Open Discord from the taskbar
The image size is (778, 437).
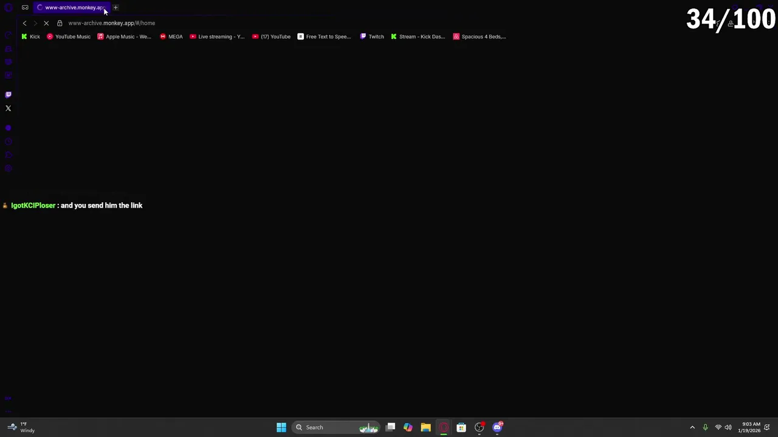pos(497,427)
